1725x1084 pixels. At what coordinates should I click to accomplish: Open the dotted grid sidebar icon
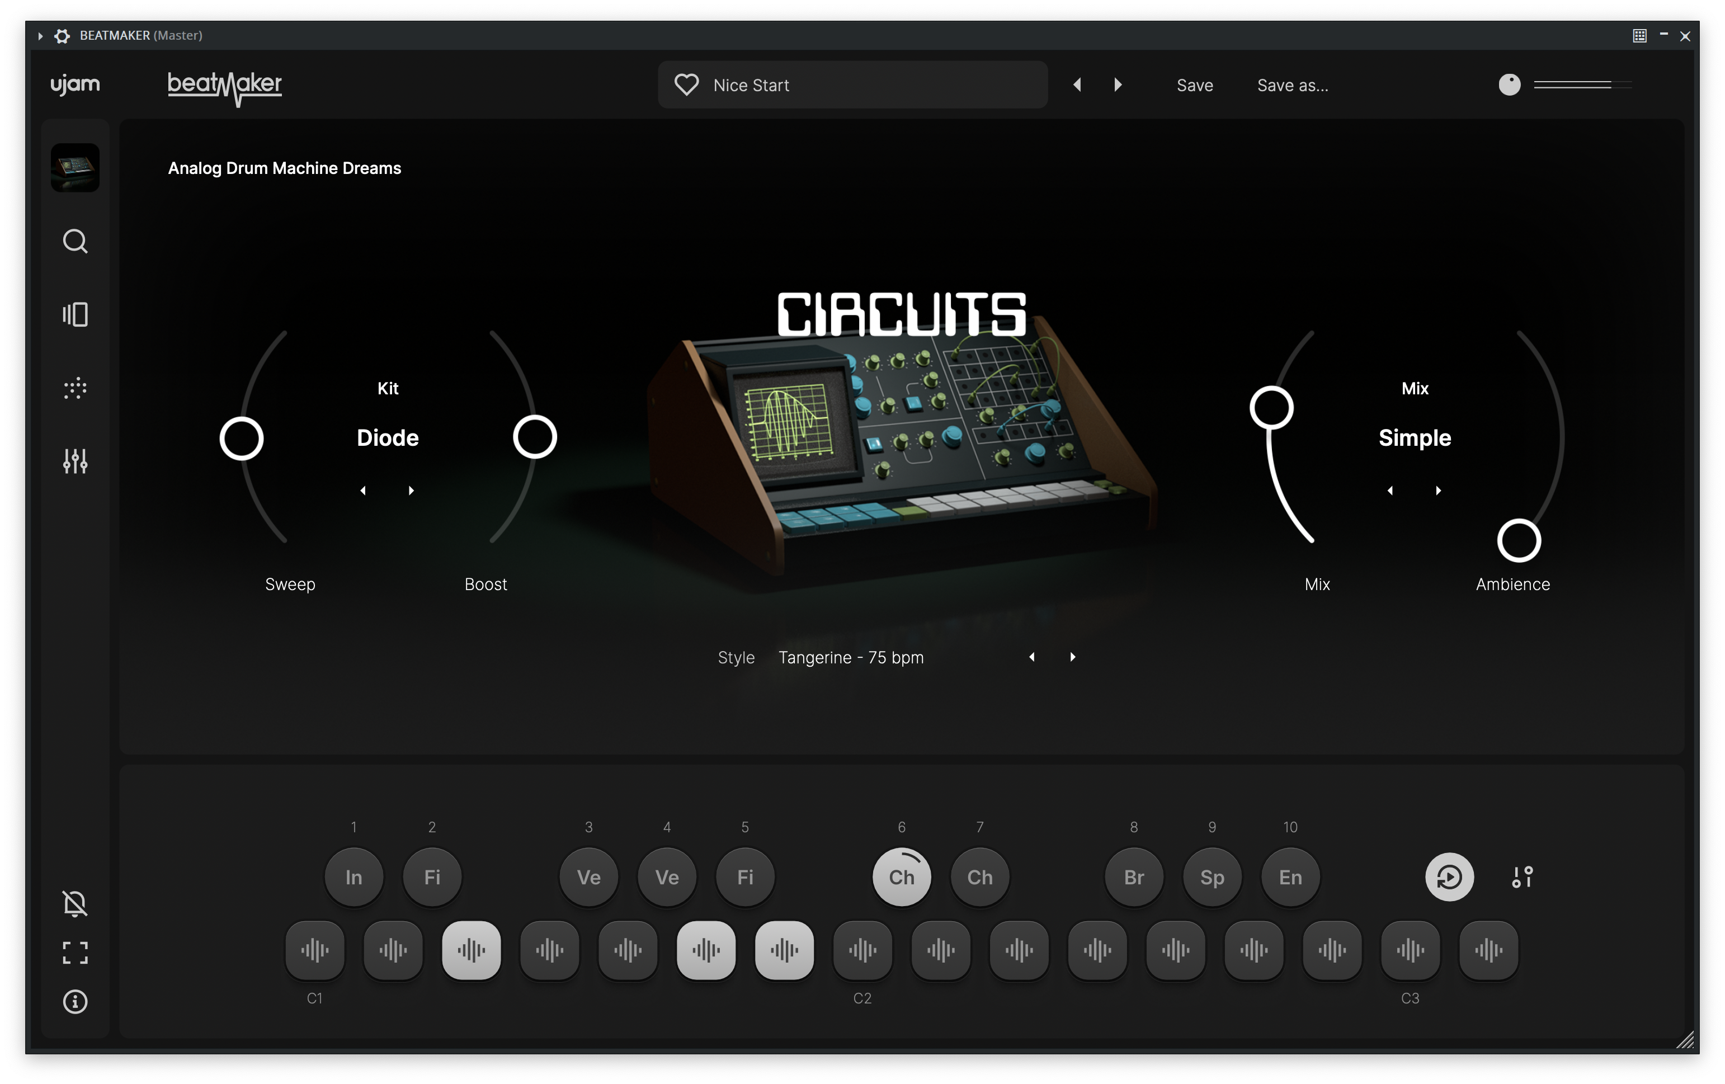coord(75,388)
